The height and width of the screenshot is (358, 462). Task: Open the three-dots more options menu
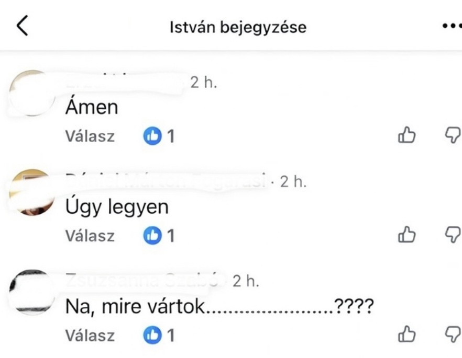451,26
